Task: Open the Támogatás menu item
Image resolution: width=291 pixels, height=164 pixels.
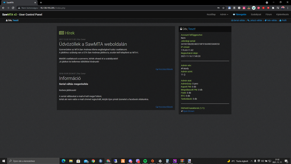Action: click(240, 14)
